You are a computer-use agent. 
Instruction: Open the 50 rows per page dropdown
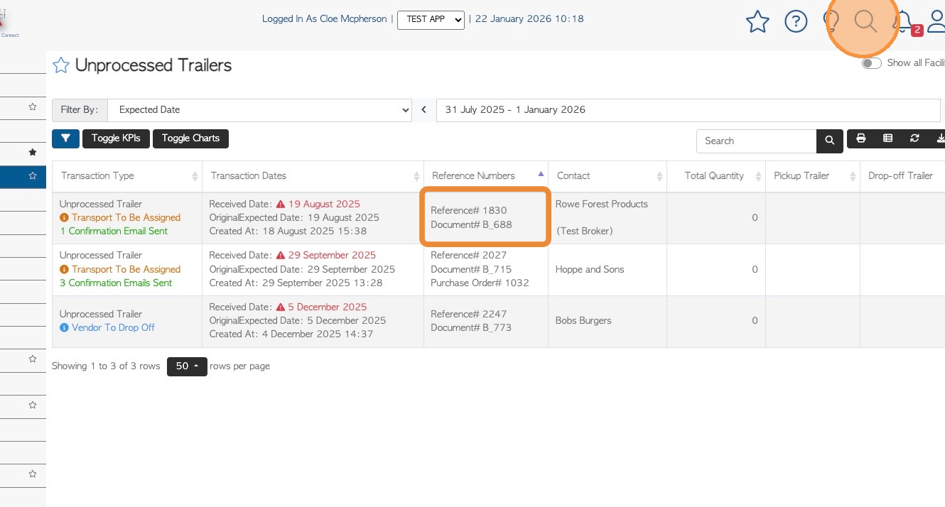[x=187, y=366]
